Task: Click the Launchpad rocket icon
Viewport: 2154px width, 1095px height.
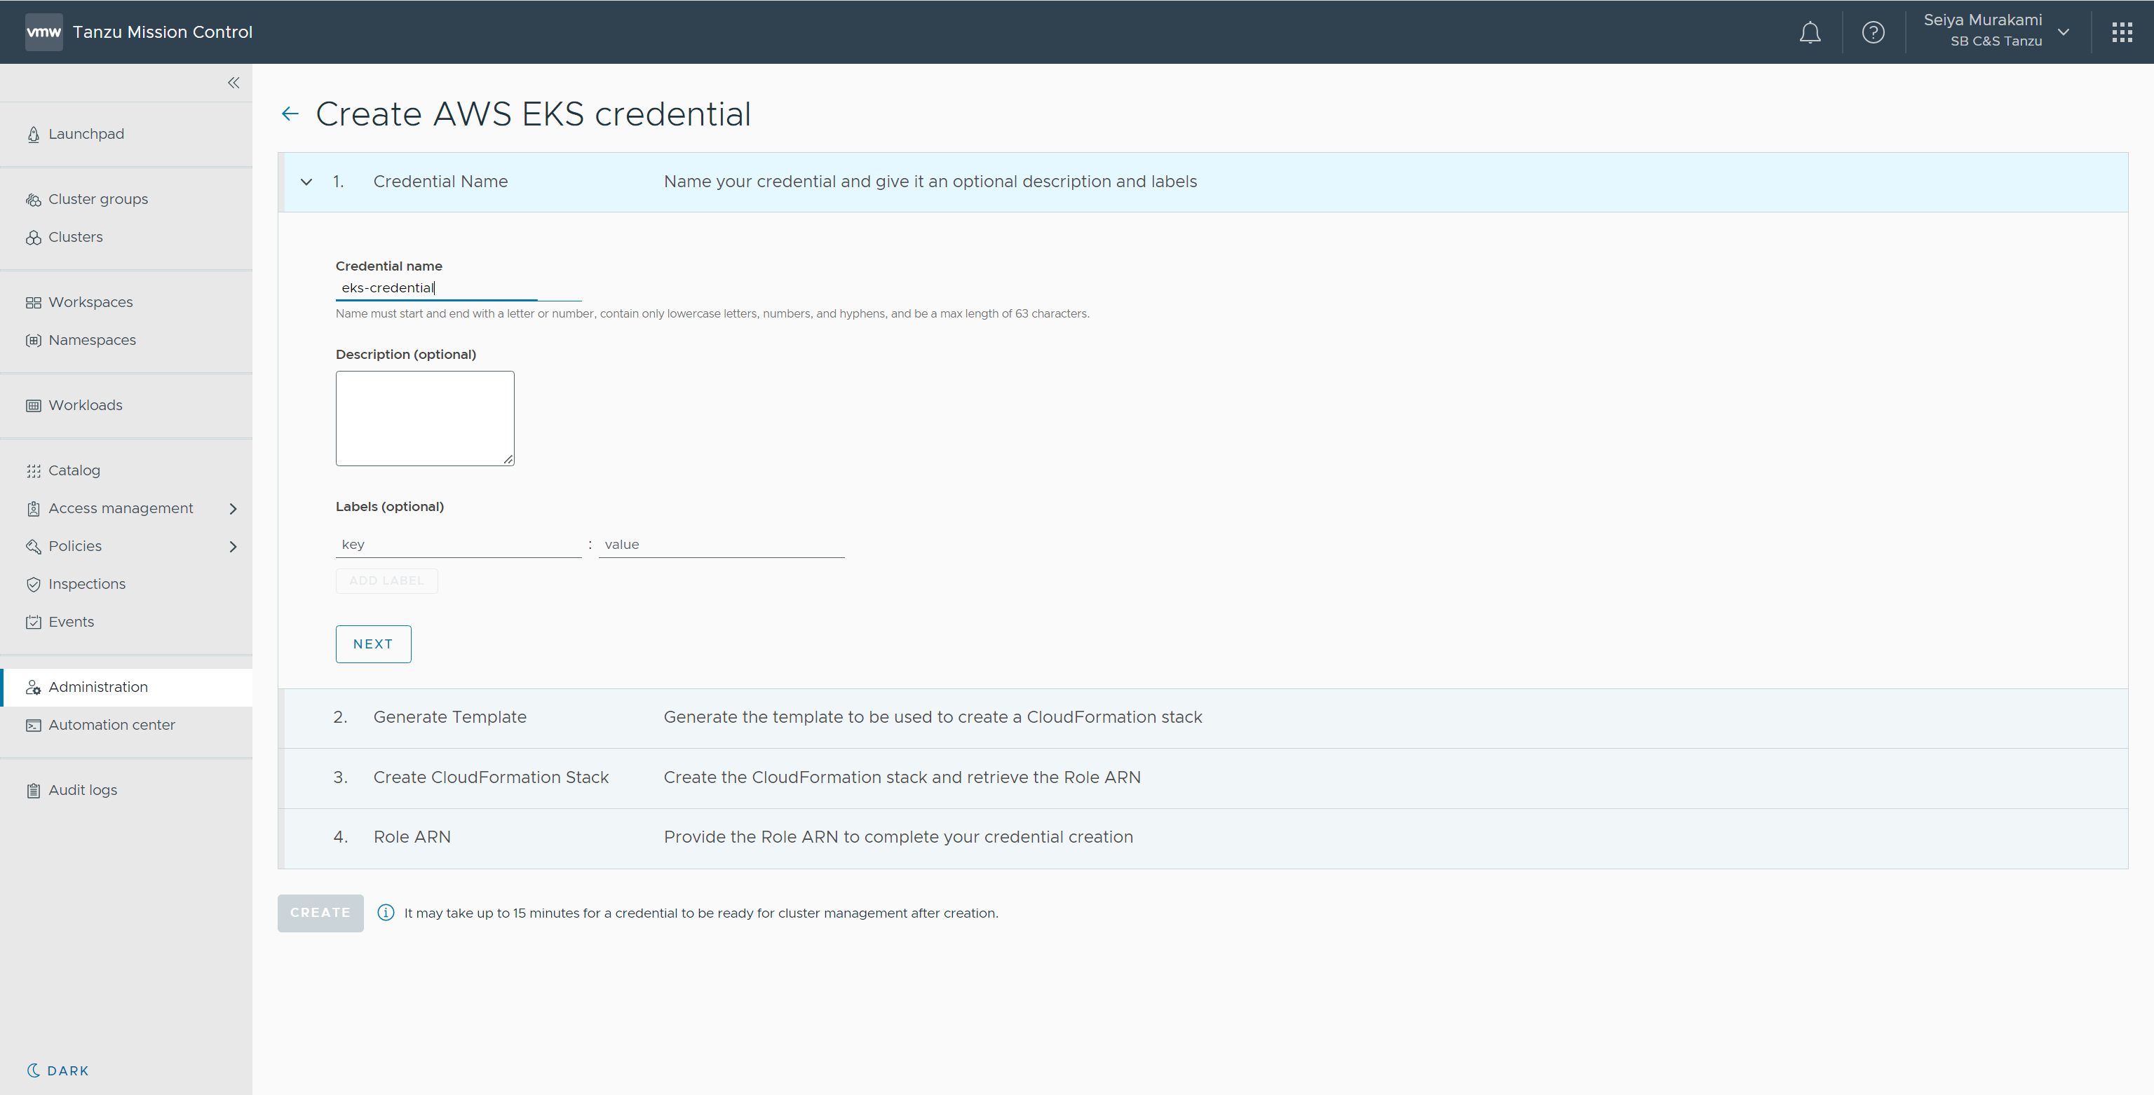Action: [34, 135]
